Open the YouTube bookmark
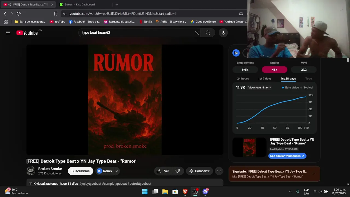The height and width of the screenshot is (197, 350). coord(57,22)
